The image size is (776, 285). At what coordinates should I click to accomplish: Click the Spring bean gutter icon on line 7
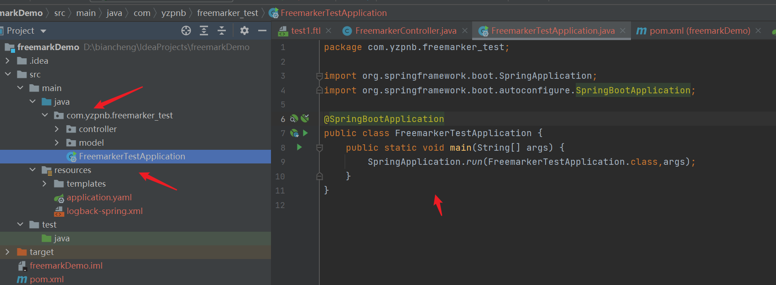(x=294, y=133)
